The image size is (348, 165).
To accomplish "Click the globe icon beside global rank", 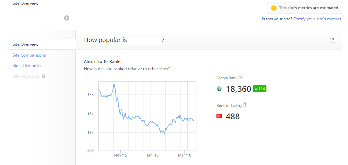I will pyautogui.click(x=219, y=89).
